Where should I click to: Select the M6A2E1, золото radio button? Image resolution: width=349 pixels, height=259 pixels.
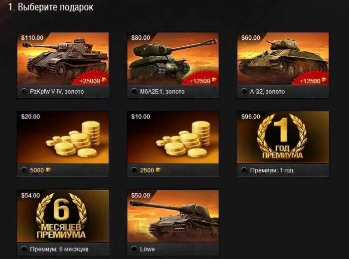click(x=134, y=91)
